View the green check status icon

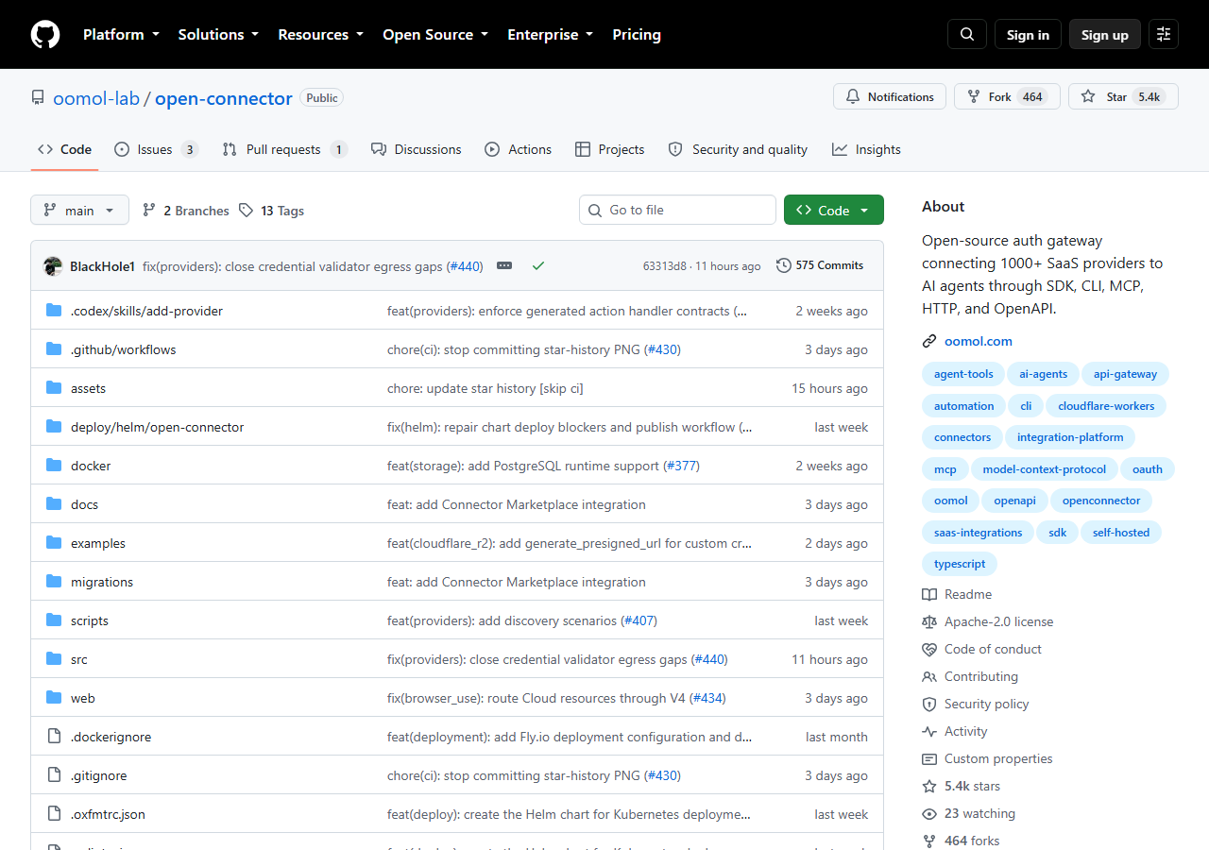tap(538, 266)
